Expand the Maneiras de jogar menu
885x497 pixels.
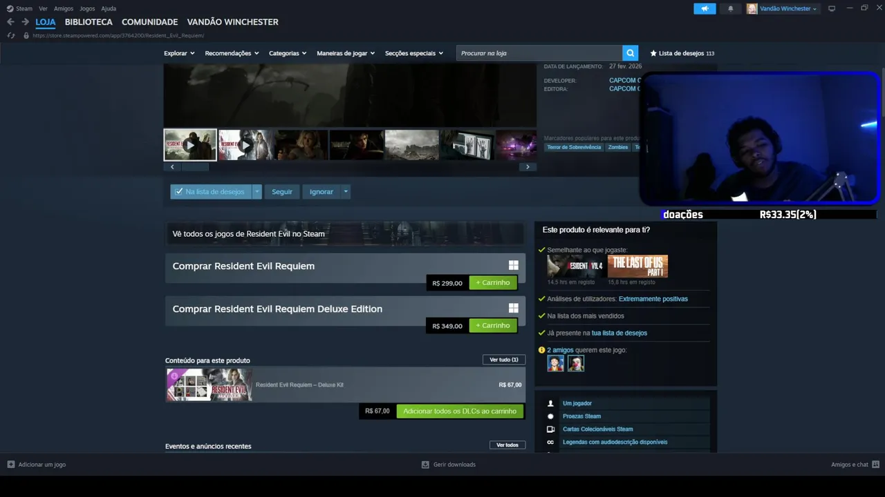pos(346,53)
